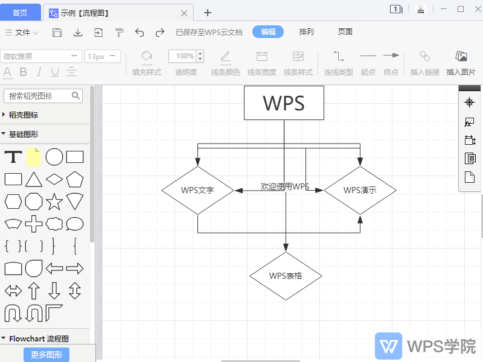Select the speech bubble shape
Viewport: 483px width, 362px height.
pyautogui.click(x=75, y=224)
